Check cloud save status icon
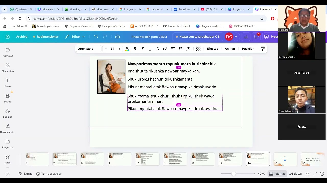 click(x=118, y=37)
